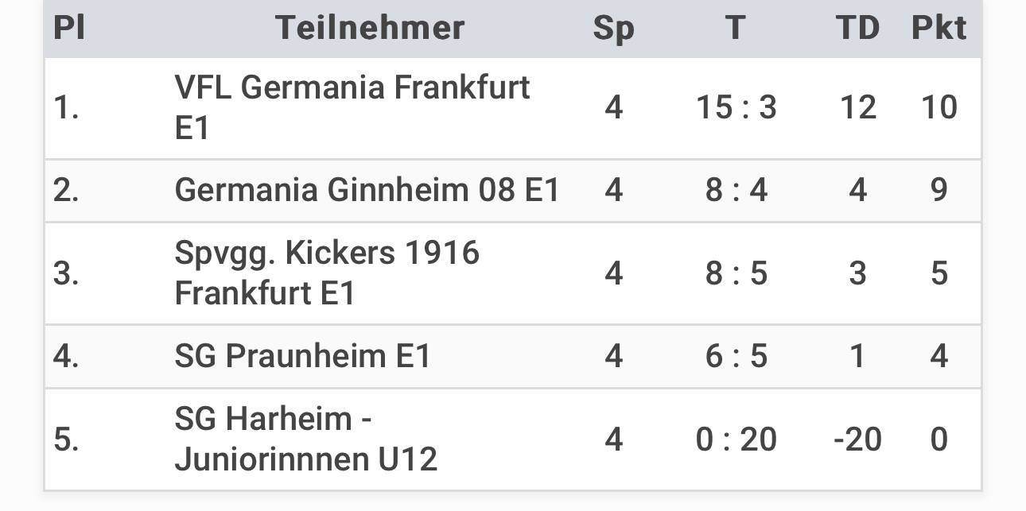Image resolution: width=1026 pixels, height=511 pixels.
Task: Open SG Harheim Juniorinnen U12 team
Action: point(306,439)
